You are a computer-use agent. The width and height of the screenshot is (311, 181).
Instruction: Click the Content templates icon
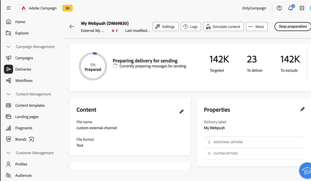8,105
